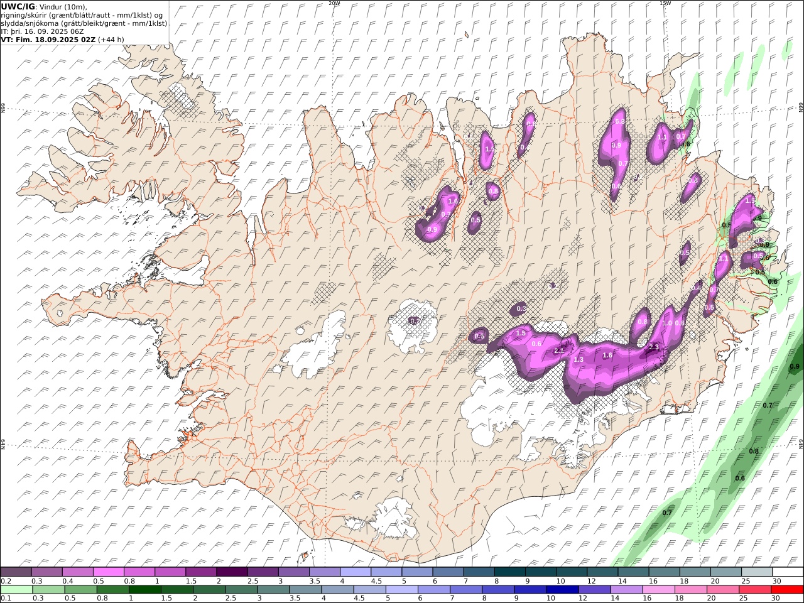The height and width of the screenshot is (603, 804).
Task: Click the "1.3" snowfall value on the map
Action: [579, 359]
